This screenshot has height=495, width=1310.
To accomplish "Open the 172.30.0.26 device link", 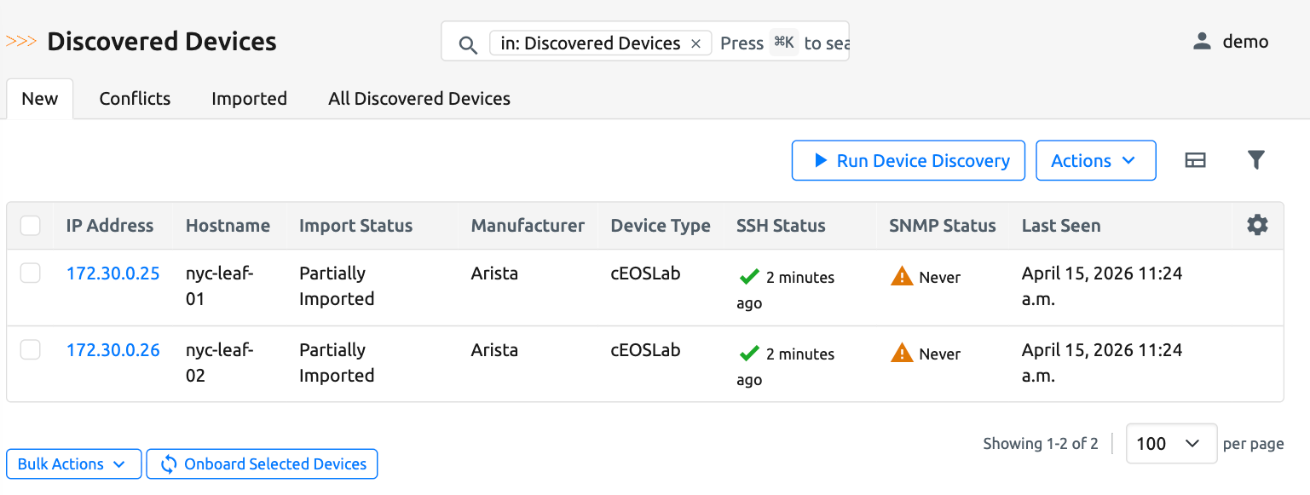I will [113, 350].
